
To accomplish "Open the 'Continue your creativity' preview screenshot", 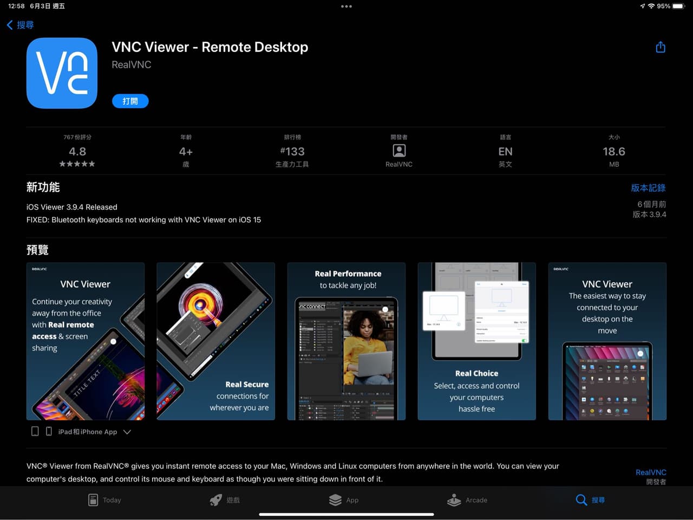I will tap(86, 341).
